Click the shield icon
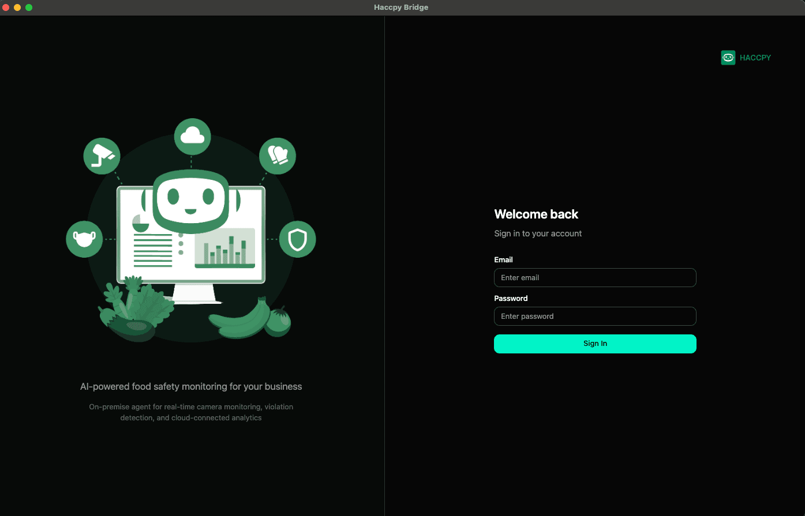The height and width of the screenshot is (516, 805). click(297, 239)
